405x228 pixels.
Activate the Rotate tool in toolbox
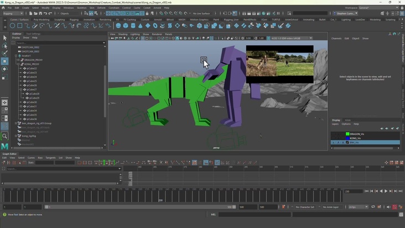pyautogui.click(x=4, y=69)
